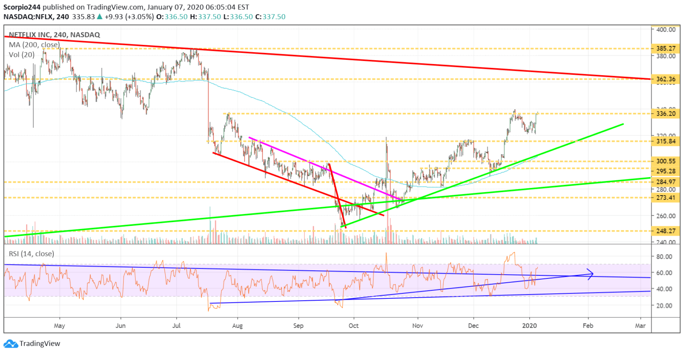Click the blue arrowhead on the RSI trendline
The image size is (684, 354).
tap(590, 274)
